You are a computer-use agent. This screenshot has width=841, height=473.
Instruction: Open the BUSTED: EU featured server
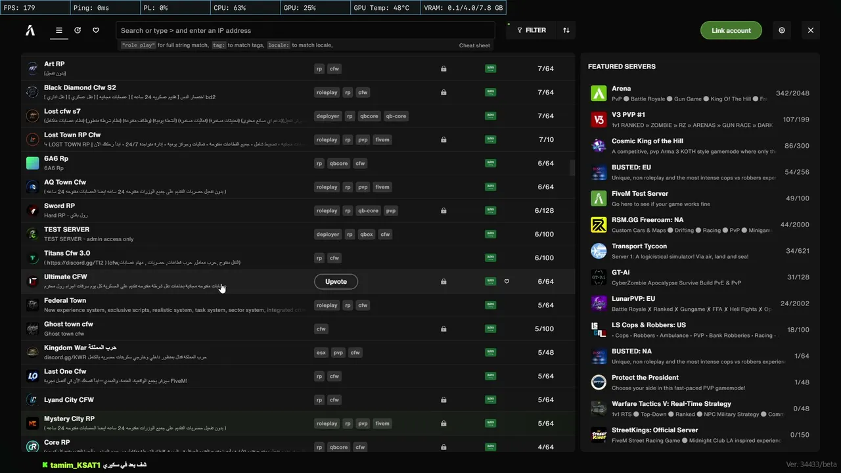[700, 172]
